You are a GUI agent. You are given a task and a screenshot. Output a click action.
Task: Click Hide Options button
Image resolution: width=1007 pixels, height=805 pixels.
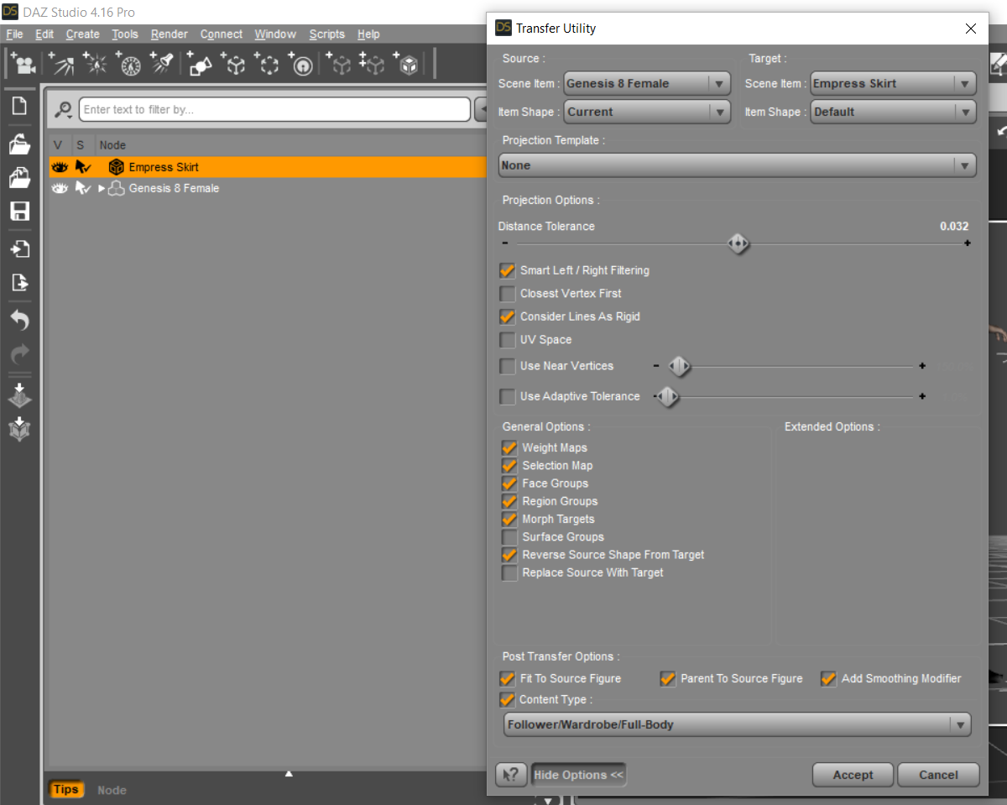[x=579, y=775]
